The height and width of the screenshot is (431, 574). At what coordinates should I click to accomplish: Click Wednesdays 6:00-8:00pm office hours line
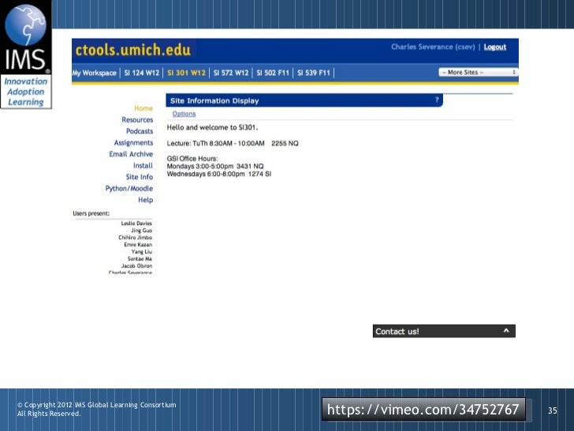coord(219,174)
